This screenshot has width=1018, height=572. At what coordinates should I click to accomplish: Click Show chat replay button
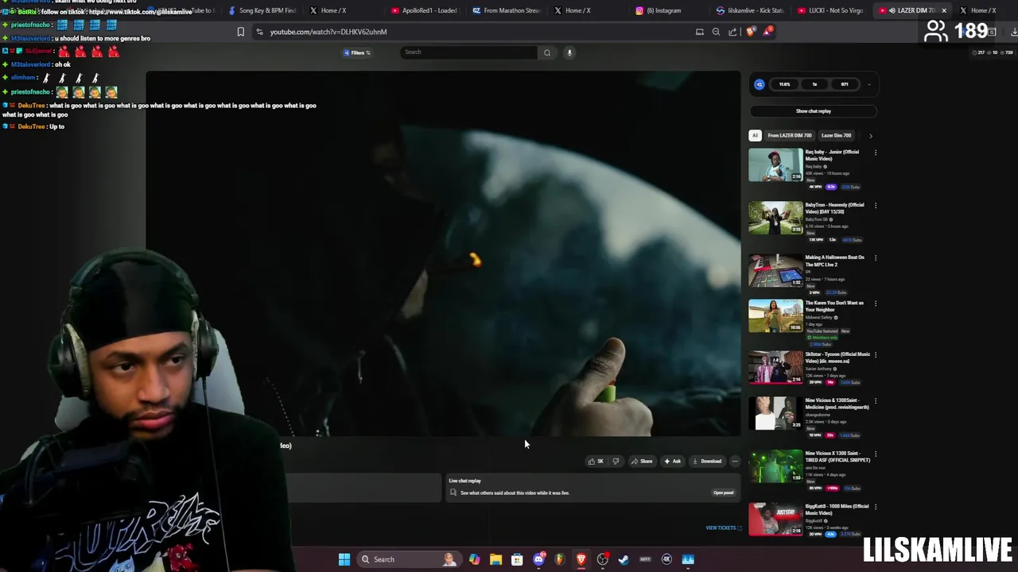(813, 111)
